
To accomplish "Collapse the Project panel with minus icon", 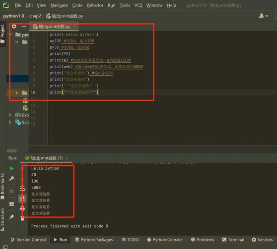I will point(24,26).
